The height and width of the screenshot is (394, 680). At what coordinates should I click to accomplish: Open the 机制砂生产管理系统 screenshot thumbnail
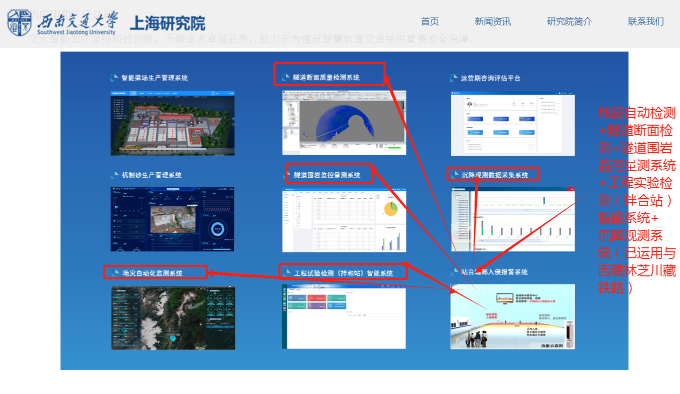pyautogui.click(x=172, y=219)
